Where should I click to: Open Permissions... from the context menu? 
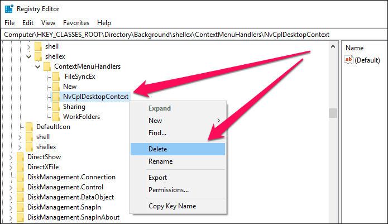pyautogui.click(x=178, y=190)
